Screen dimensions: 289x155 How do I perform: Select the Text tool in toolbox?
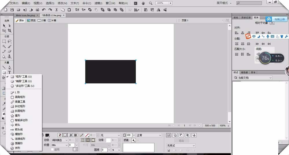tap(10, 72)
